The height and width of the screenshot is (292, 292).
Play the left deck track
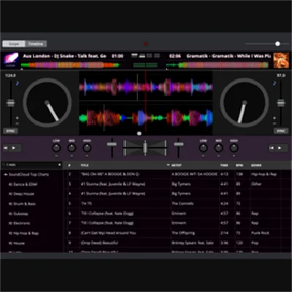[14, 147]
